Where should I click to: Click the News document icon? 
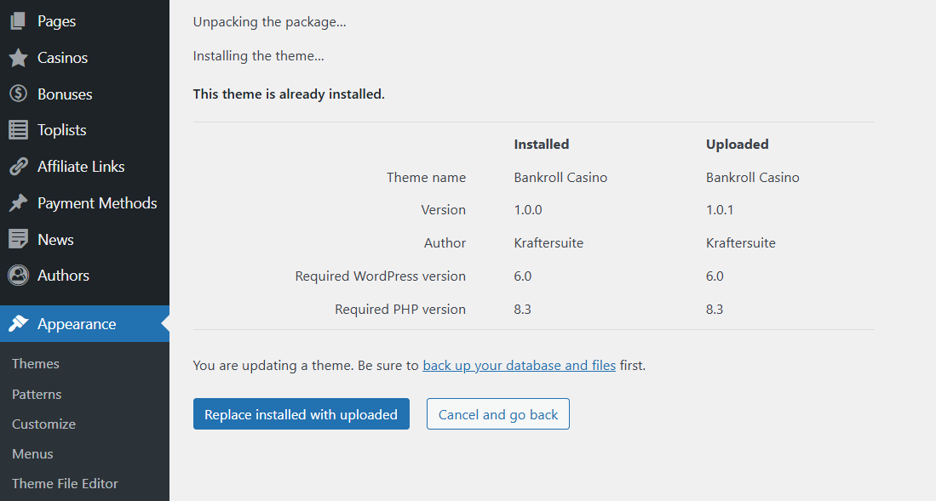(18, 240)
